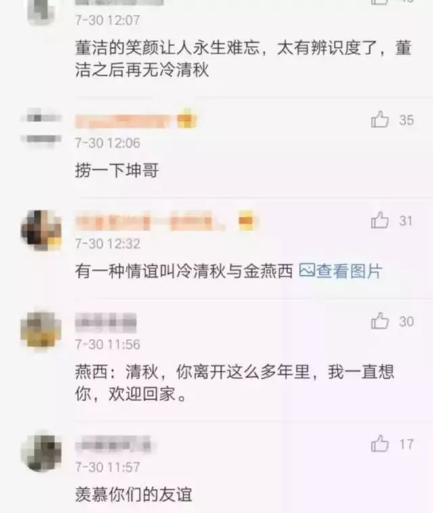Open username above the 捞一下坤哥 comment
The image size is (433, 513).
(124, 121)
